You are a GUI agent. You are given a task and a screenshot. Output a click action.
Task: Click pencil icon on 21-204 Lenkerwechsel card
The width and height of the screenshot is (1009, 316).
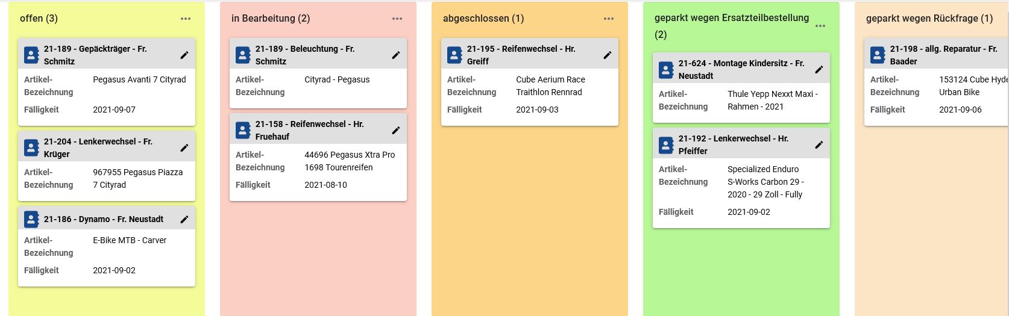click(184, 148)
